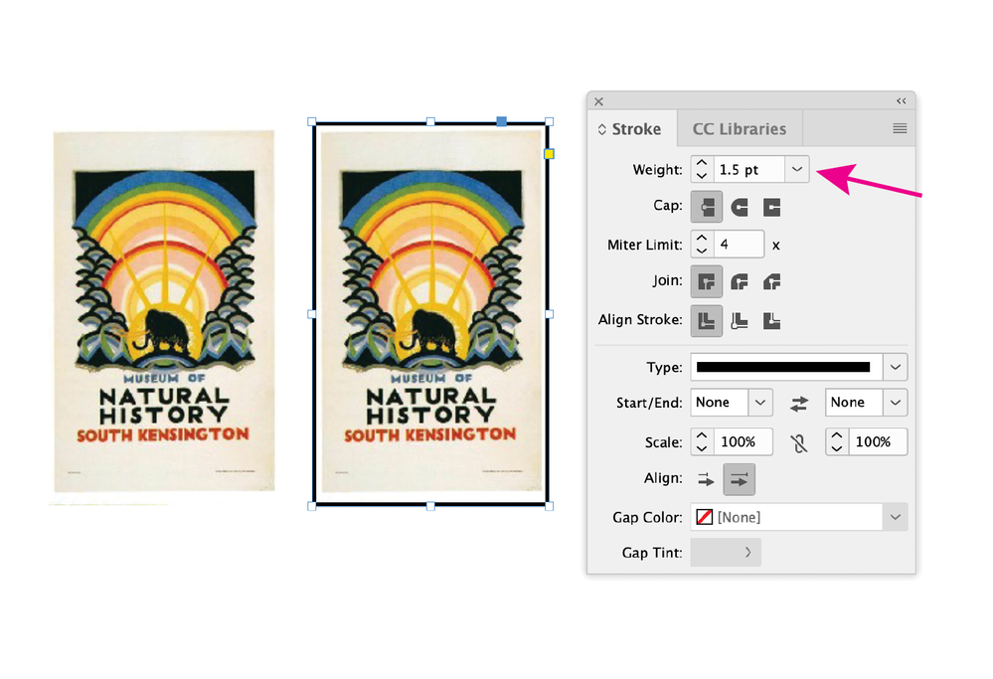Cycle Stroke panel display size arrows

[x=601, y=129]
